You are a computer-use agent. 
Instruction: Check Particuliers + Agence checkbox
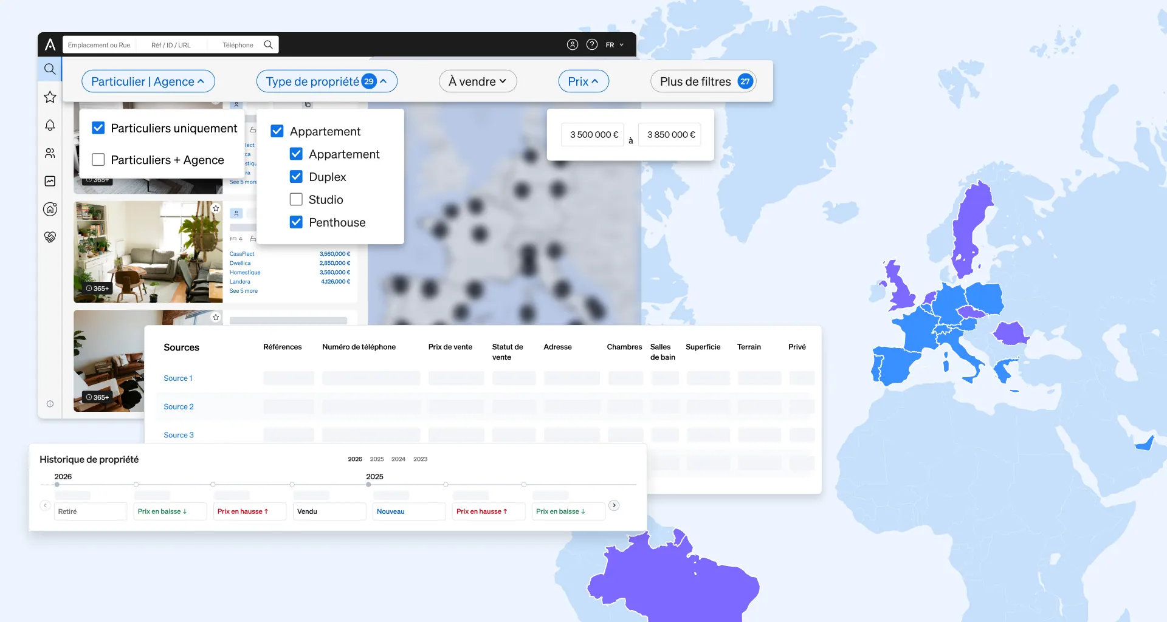[98, 160]
